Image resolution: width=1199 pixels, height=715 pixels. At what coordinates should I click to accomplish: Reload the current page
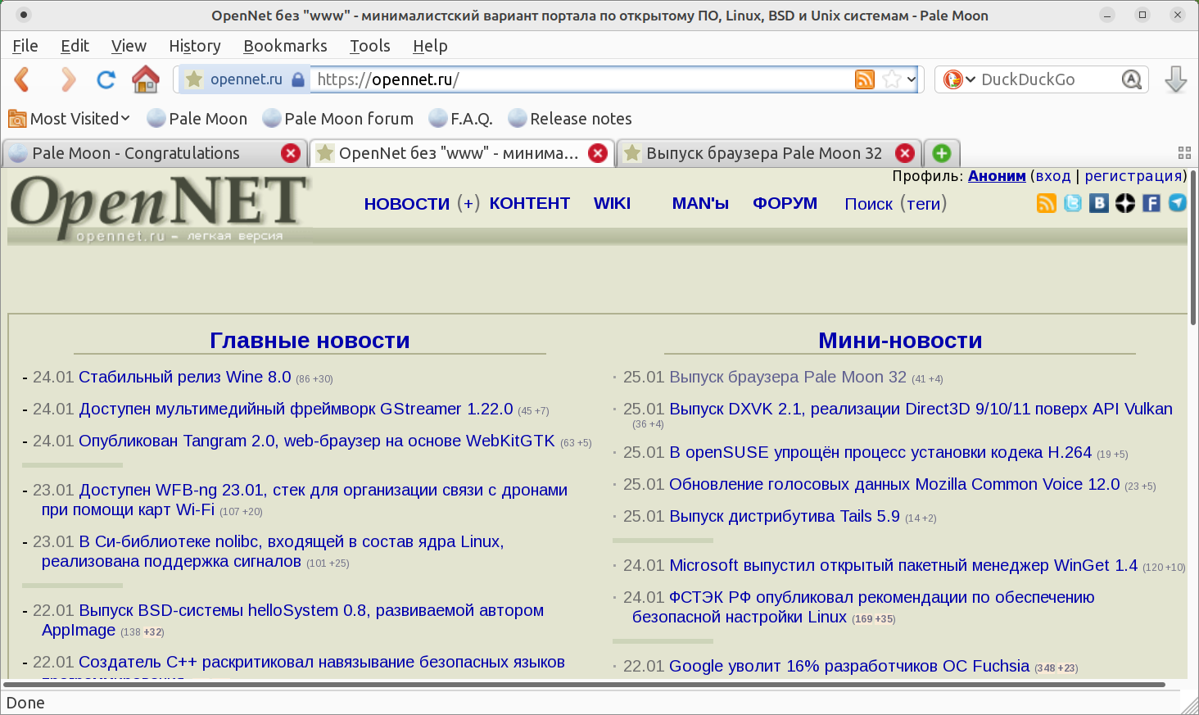coord(106,79)
